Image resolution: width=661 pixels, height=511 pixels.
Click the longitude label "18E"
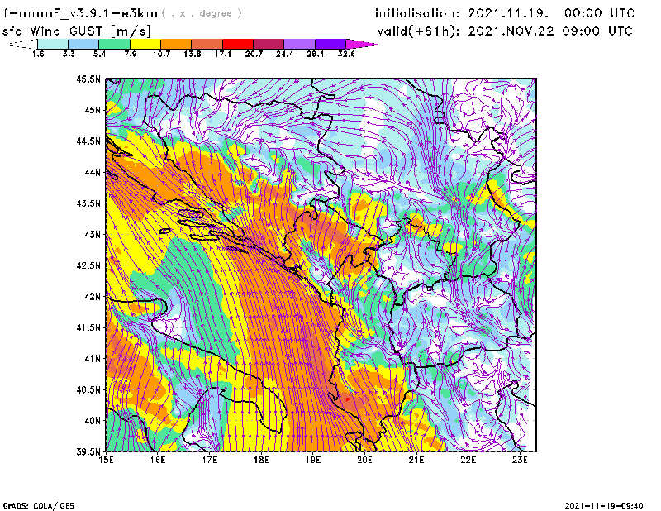pyautogui.click(x=261, y=460)
